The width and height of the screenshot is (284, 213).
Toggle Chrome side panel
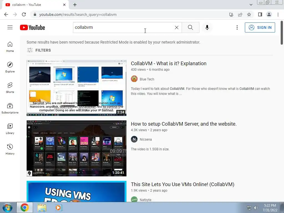pos(260,14)
